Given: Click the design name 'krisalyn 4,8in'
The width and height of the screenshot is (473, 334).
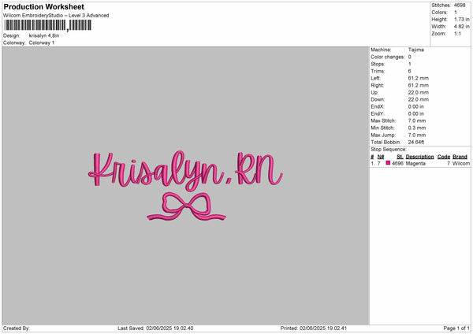Looking at the screenshot, I should tap(44, 35).
